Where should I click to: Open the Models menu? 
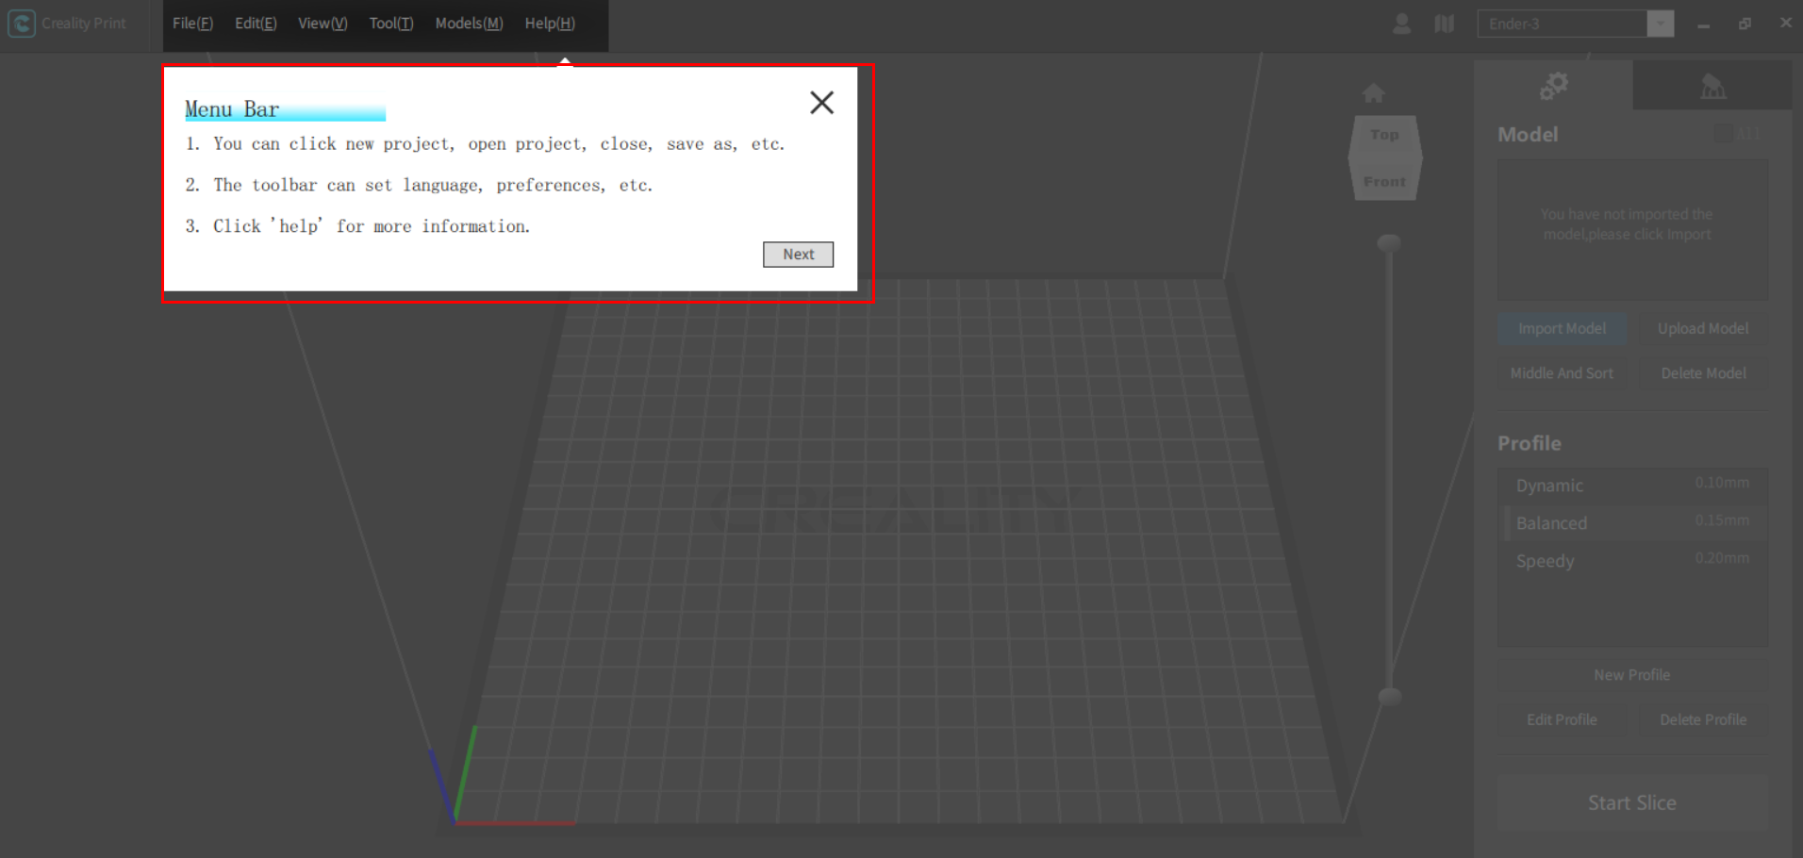468,23
